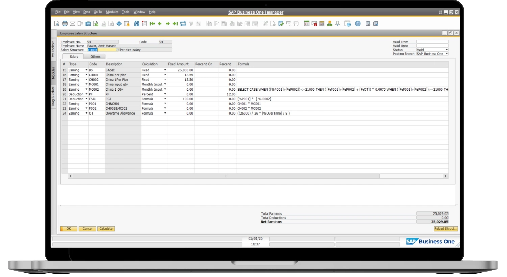Viewport: 507px width, 277px height.
Task: Click the Send Email envelope icon
Action: (72, 24)
